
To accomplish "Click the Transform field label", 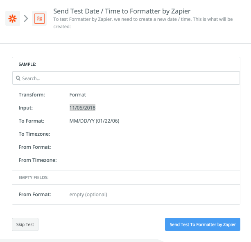I will [x=32, y=94].
